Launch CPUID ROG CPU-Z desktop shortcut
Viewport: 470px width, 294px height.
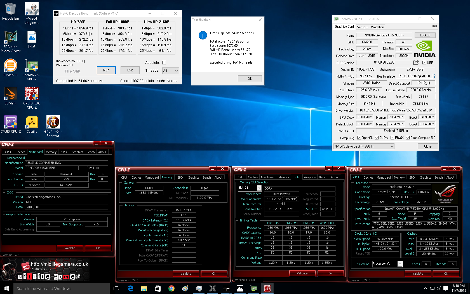click(32, 98)
